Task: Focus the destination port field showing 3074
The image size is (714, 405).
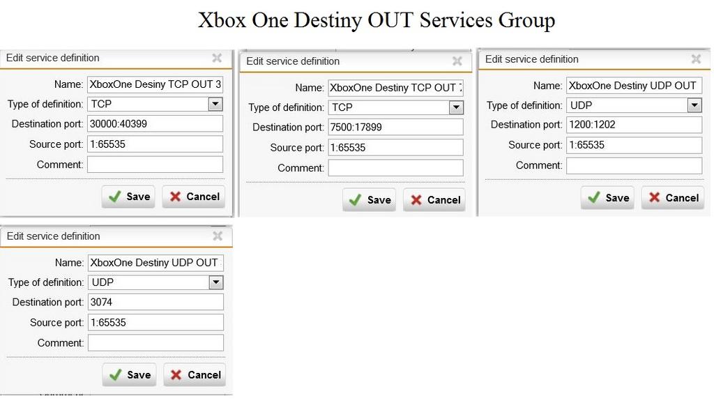Action: tap(155, 302)
